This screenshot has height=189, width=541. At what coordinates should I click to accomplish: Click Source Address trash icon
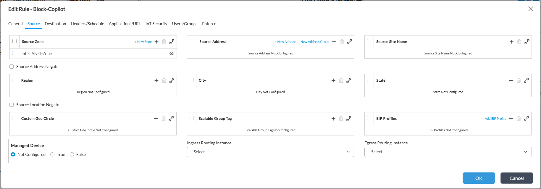tap(342, 42)
